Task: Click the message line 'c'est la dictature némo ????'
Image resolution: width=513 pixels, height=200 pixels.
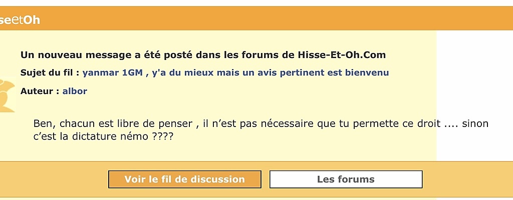Action: 103,136
